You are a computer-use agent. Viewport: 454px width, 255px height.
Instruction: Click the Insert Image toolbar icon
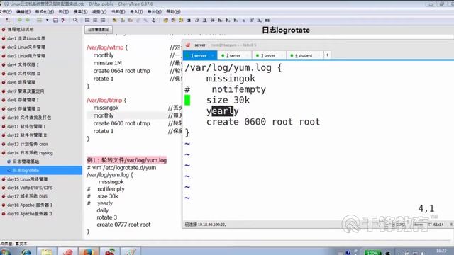[115, 21]
